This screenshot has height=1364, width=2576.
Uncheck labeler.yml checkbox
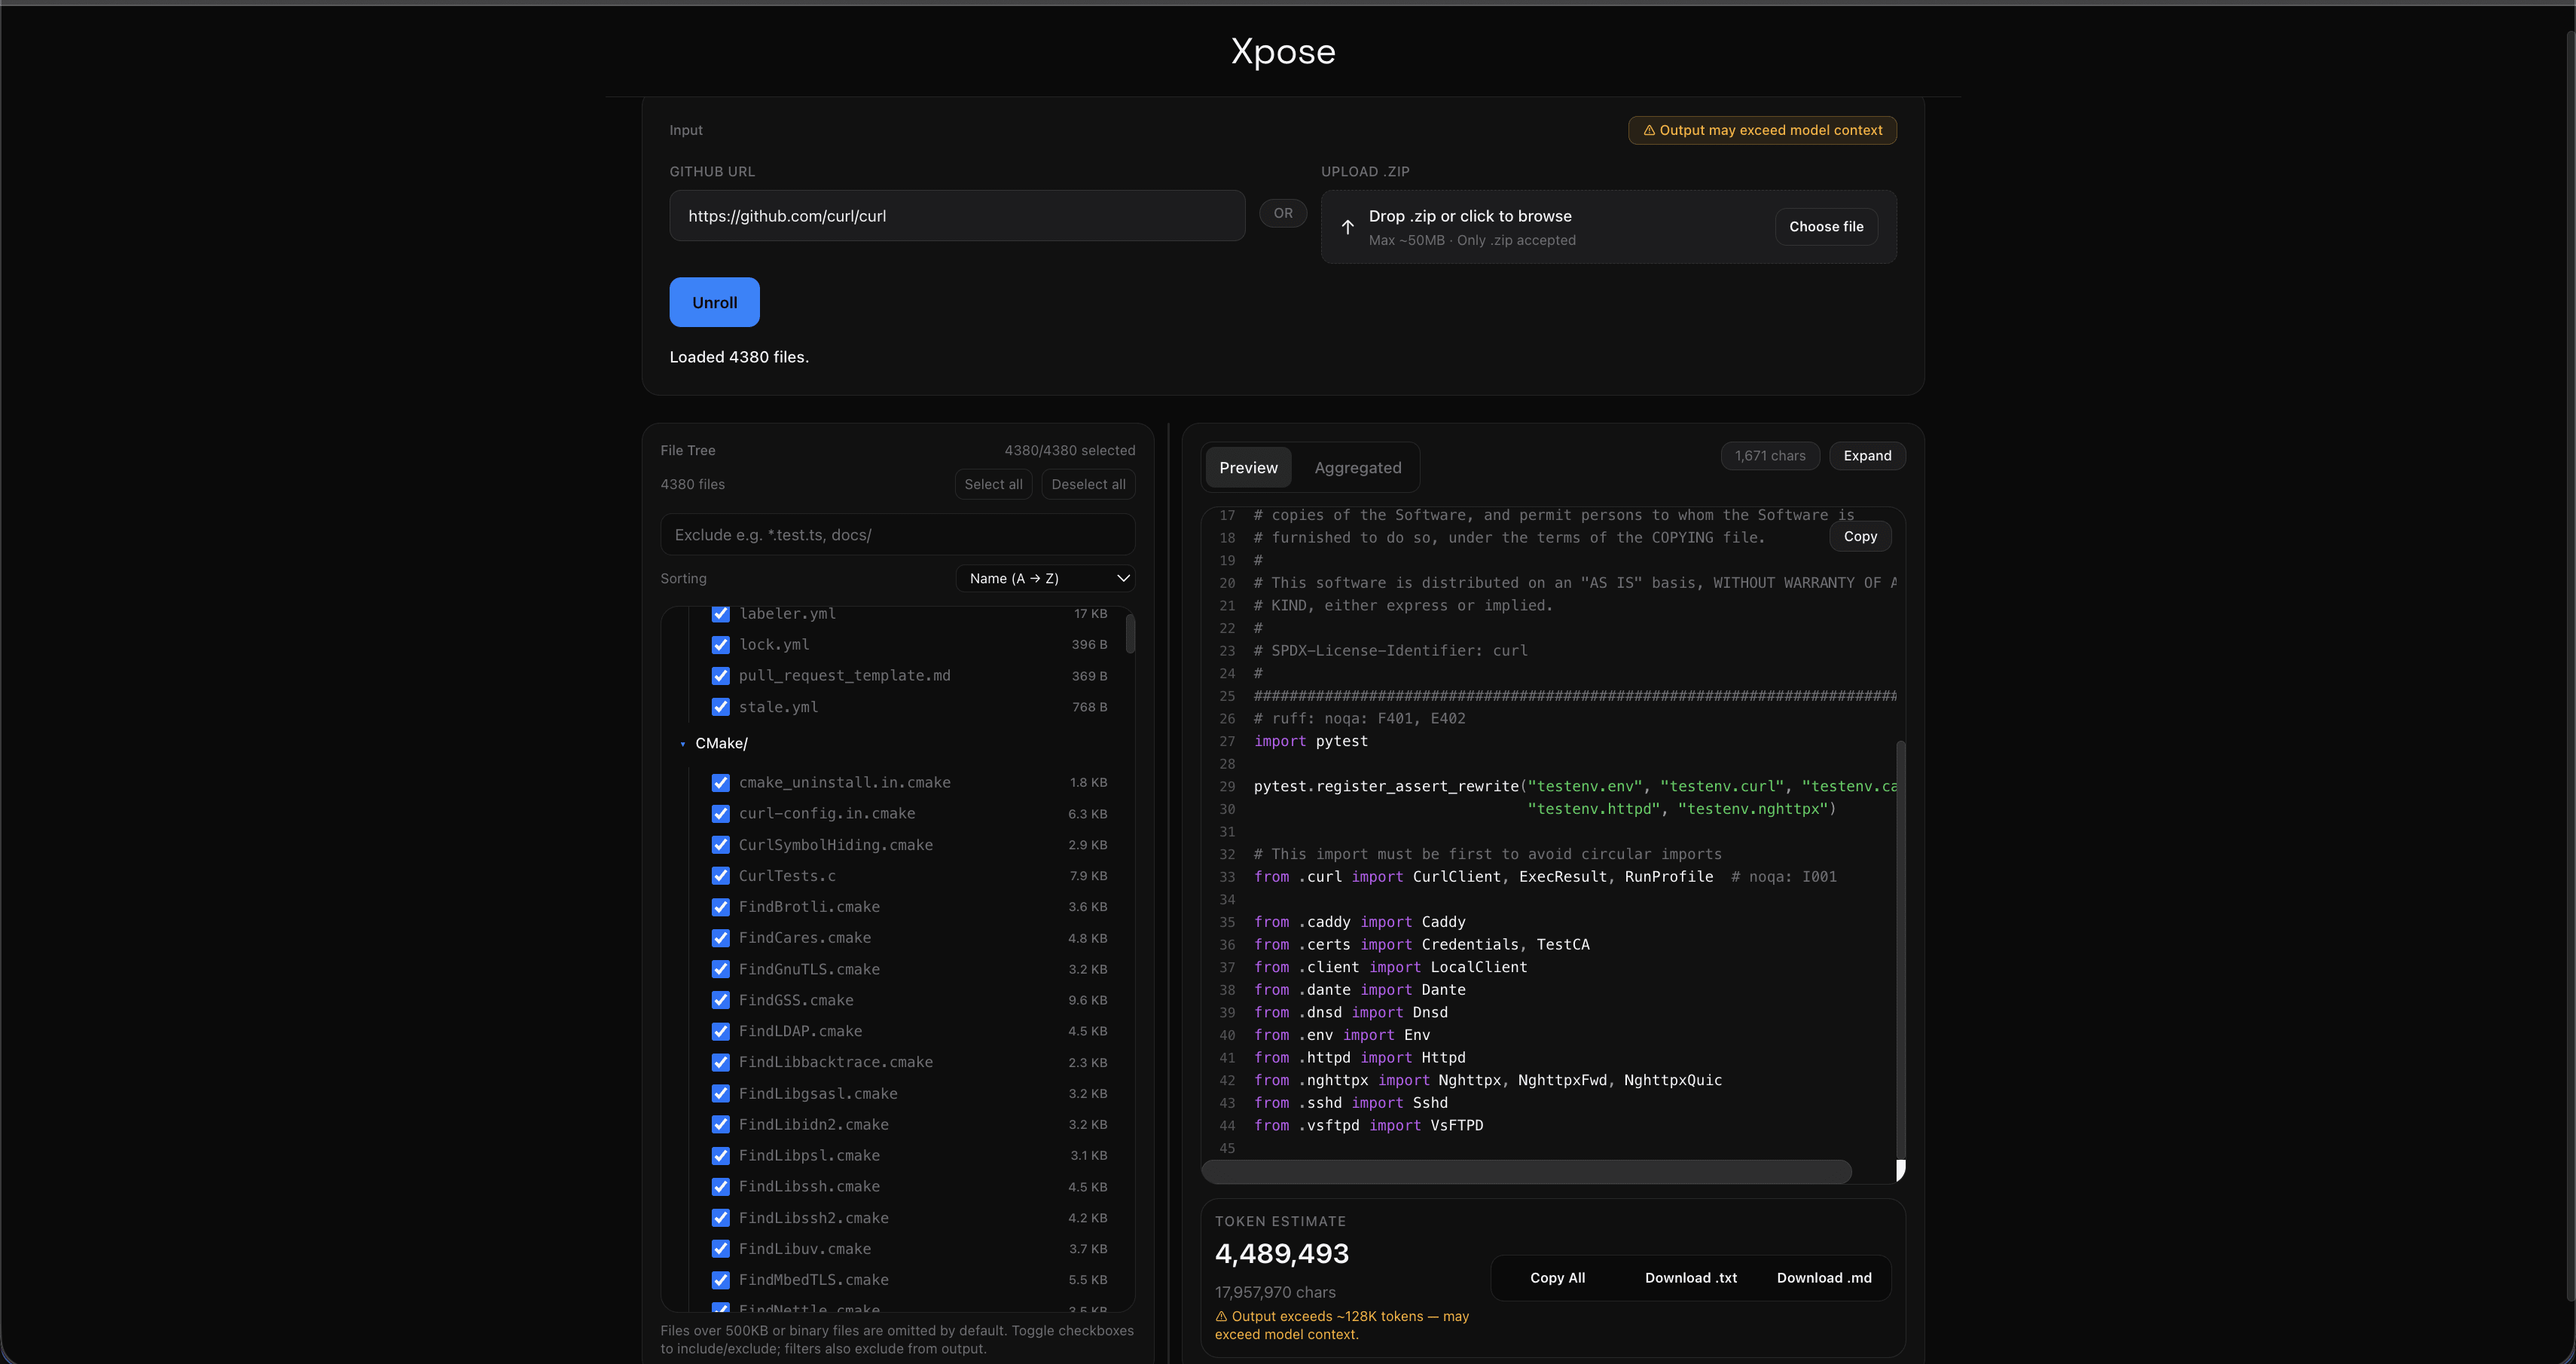pyautogui.click(x=720, y=613)
